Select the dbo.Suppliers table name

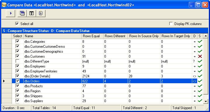(x=34, y=101)
